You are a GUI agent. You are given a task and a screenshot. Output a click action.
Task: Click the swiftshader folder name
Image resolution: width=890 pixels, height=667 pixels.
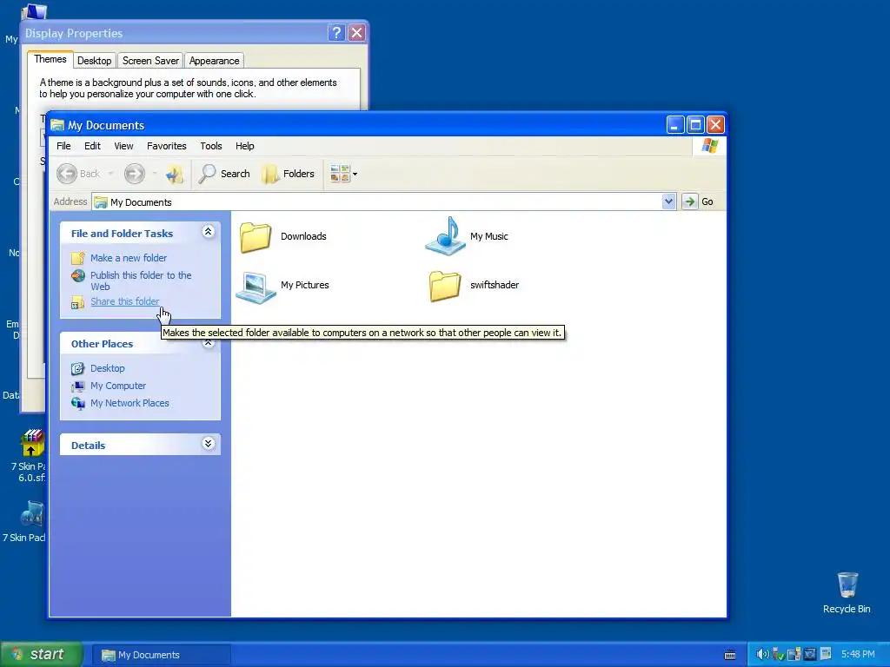495,285
